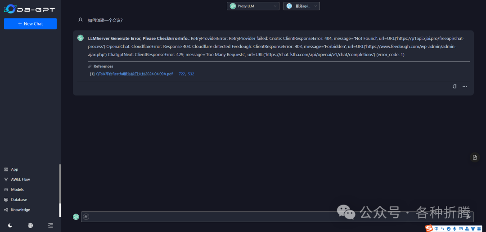Click the Models cube icon
Image resolution: width=486 pixels, height=232 pixels.
(x=6, y=189)
